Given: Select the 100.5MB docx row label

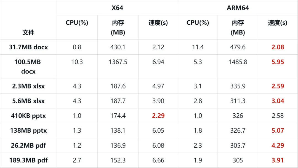Looking at the screenshot, I should [28, 66].
